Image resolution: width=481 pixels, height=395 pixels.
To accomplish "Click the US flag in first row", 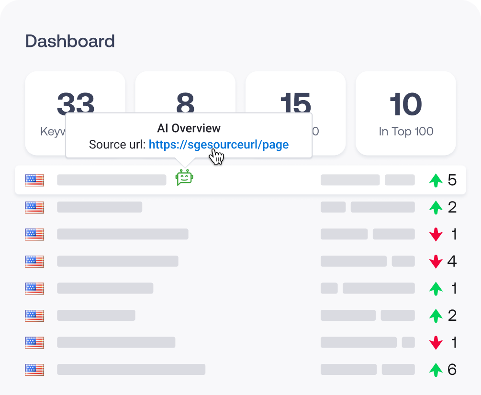I will click(34, 180).
